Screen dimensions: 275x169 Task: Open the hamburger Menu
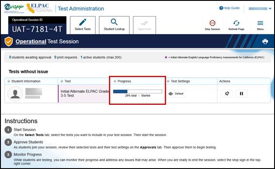point(260,25)
